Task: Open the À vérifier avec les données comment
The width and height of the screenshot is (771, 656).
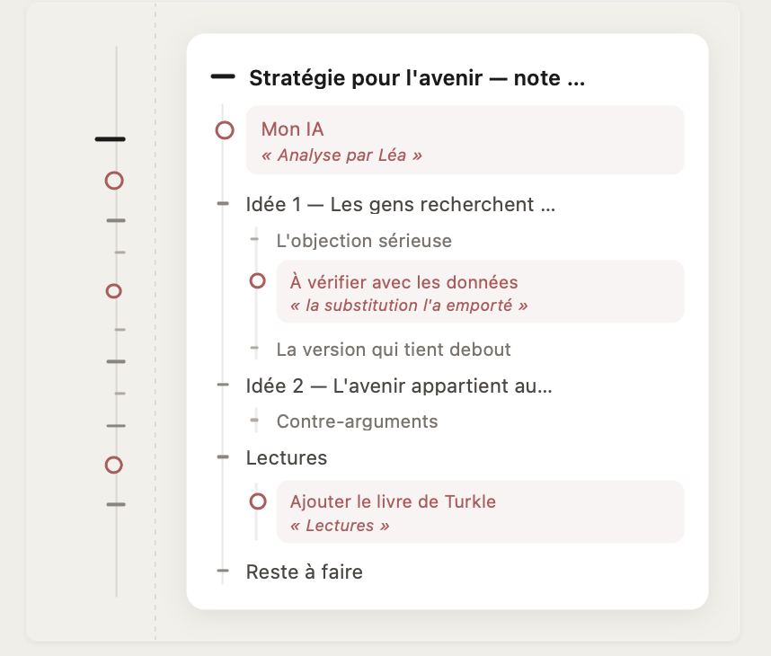Action: click(x=480, y=292)
